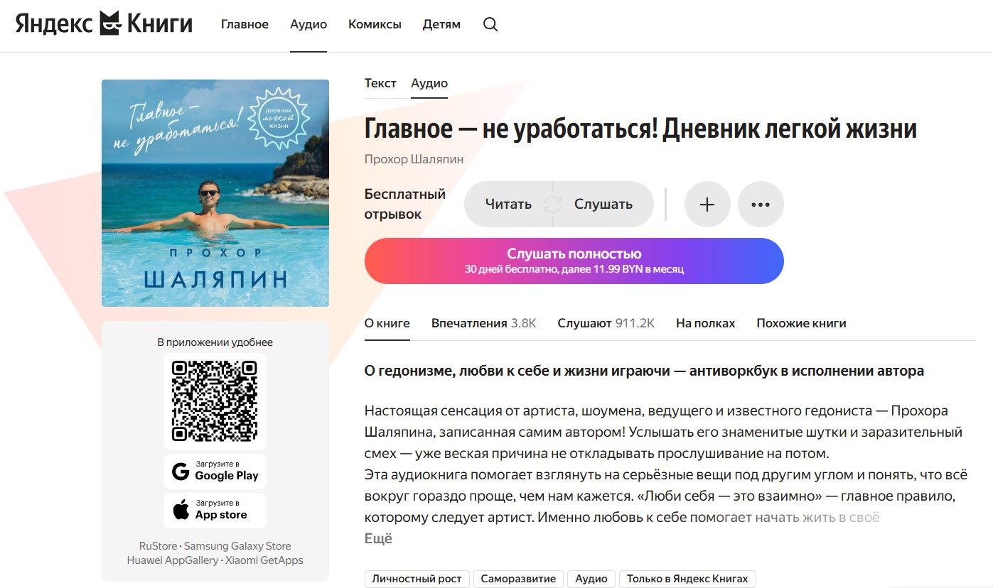The height and width of the screenshot is (588, 993).
Task: Click the plus icon to add the book
Action: pos(707,204)
